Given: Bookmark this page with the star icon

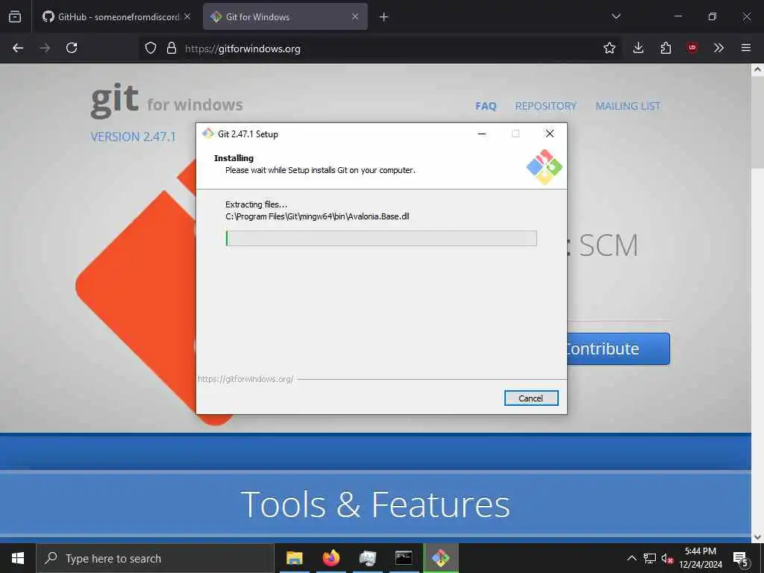Looking at the screenshot, I should pos(609,48).
